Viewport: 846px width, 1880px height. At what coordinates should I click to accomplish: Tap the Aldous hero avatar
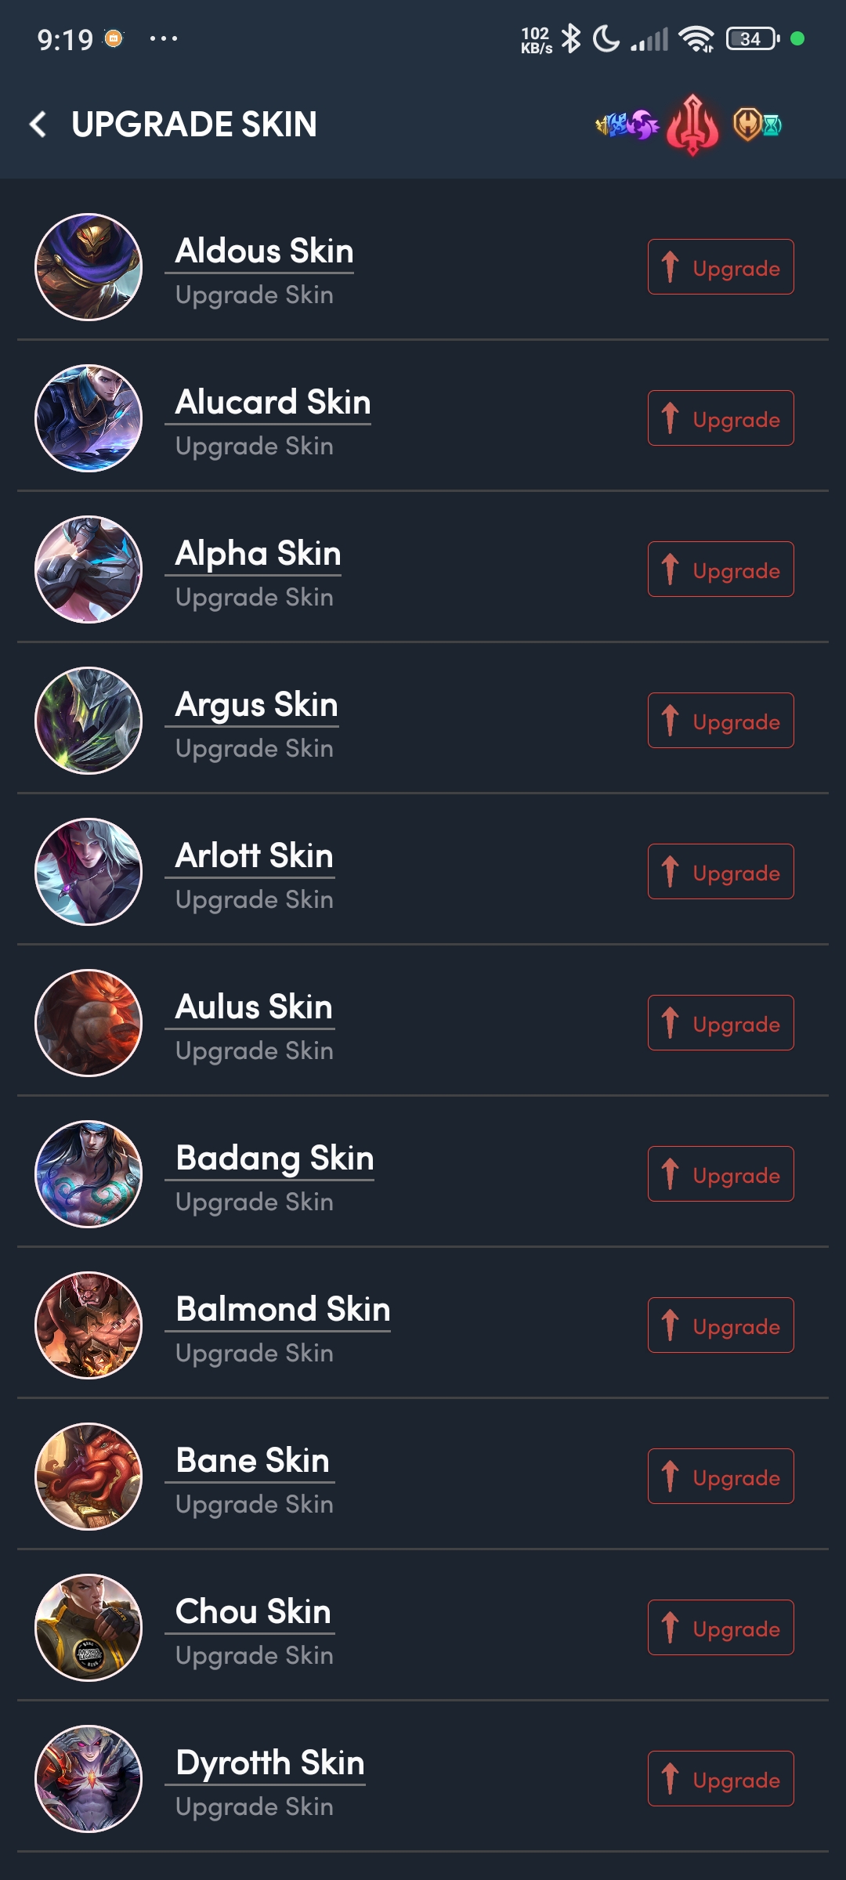pos(89,267)
